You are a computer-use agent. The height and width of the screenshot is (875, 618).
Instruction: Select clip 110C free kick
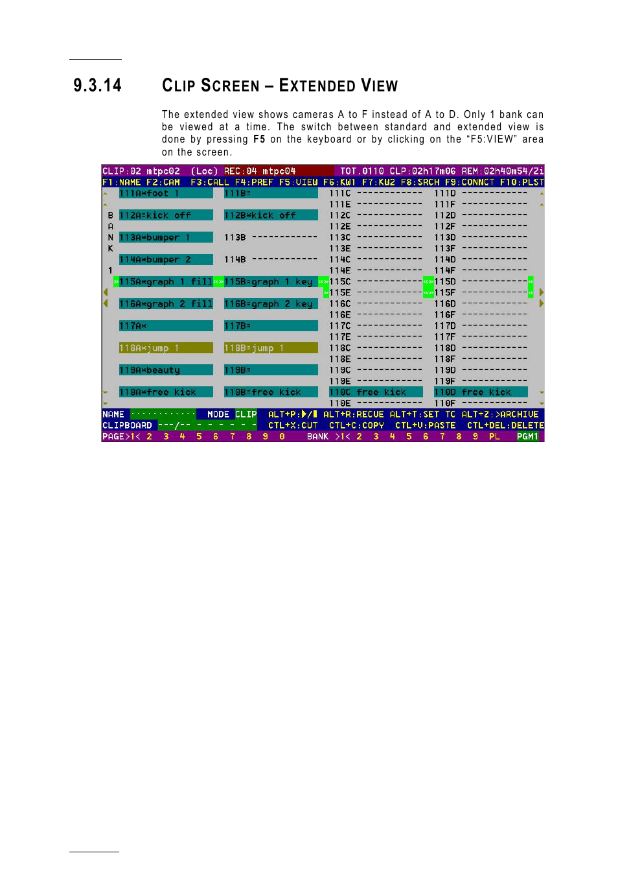pyautogui.click(x=376, y=392)
